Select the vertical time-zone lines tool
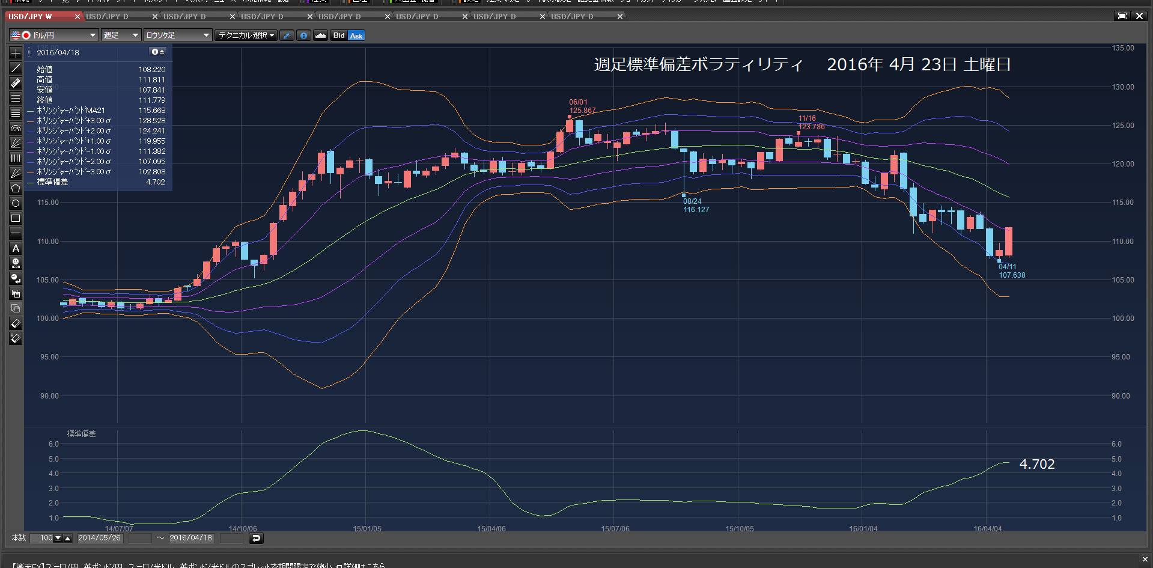Viewport: 1153px width, 568px height. point(16,158)
